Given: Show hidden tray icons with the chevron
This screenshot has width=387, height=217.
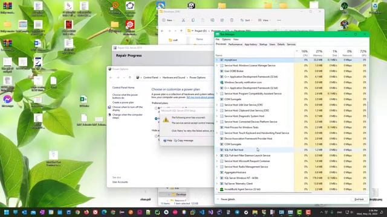Looking at the screenshot, I should (x=321, y=212).
